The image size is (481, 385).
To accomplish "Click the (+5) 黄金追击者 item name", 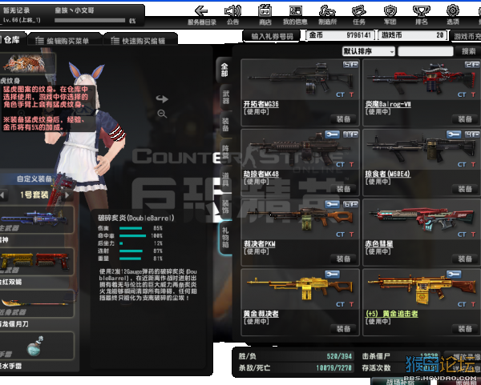I will [392, 314].
